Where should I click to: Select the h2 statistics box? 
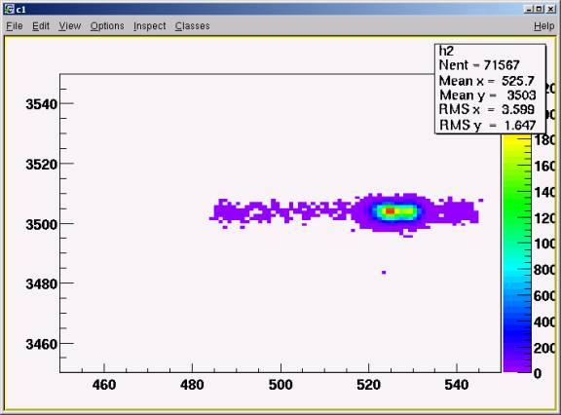[x=490, y=89]
